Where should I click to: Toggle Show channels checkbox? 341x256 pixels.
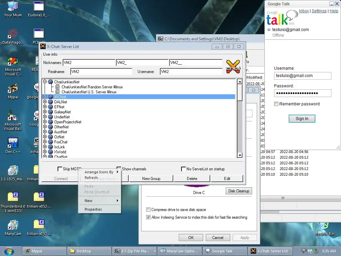click(119, 168)
